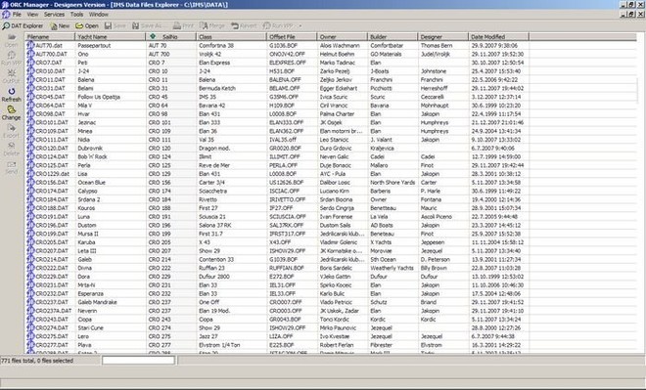Sort by the SailNo column header
The height and width of the screenshot is (390, 646).
[171, 36]
